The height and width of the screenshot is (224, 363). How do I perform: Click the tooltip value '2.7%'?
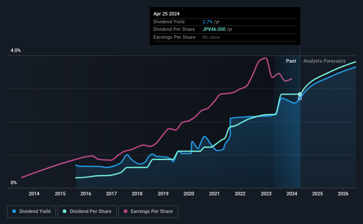coord(207,22)
